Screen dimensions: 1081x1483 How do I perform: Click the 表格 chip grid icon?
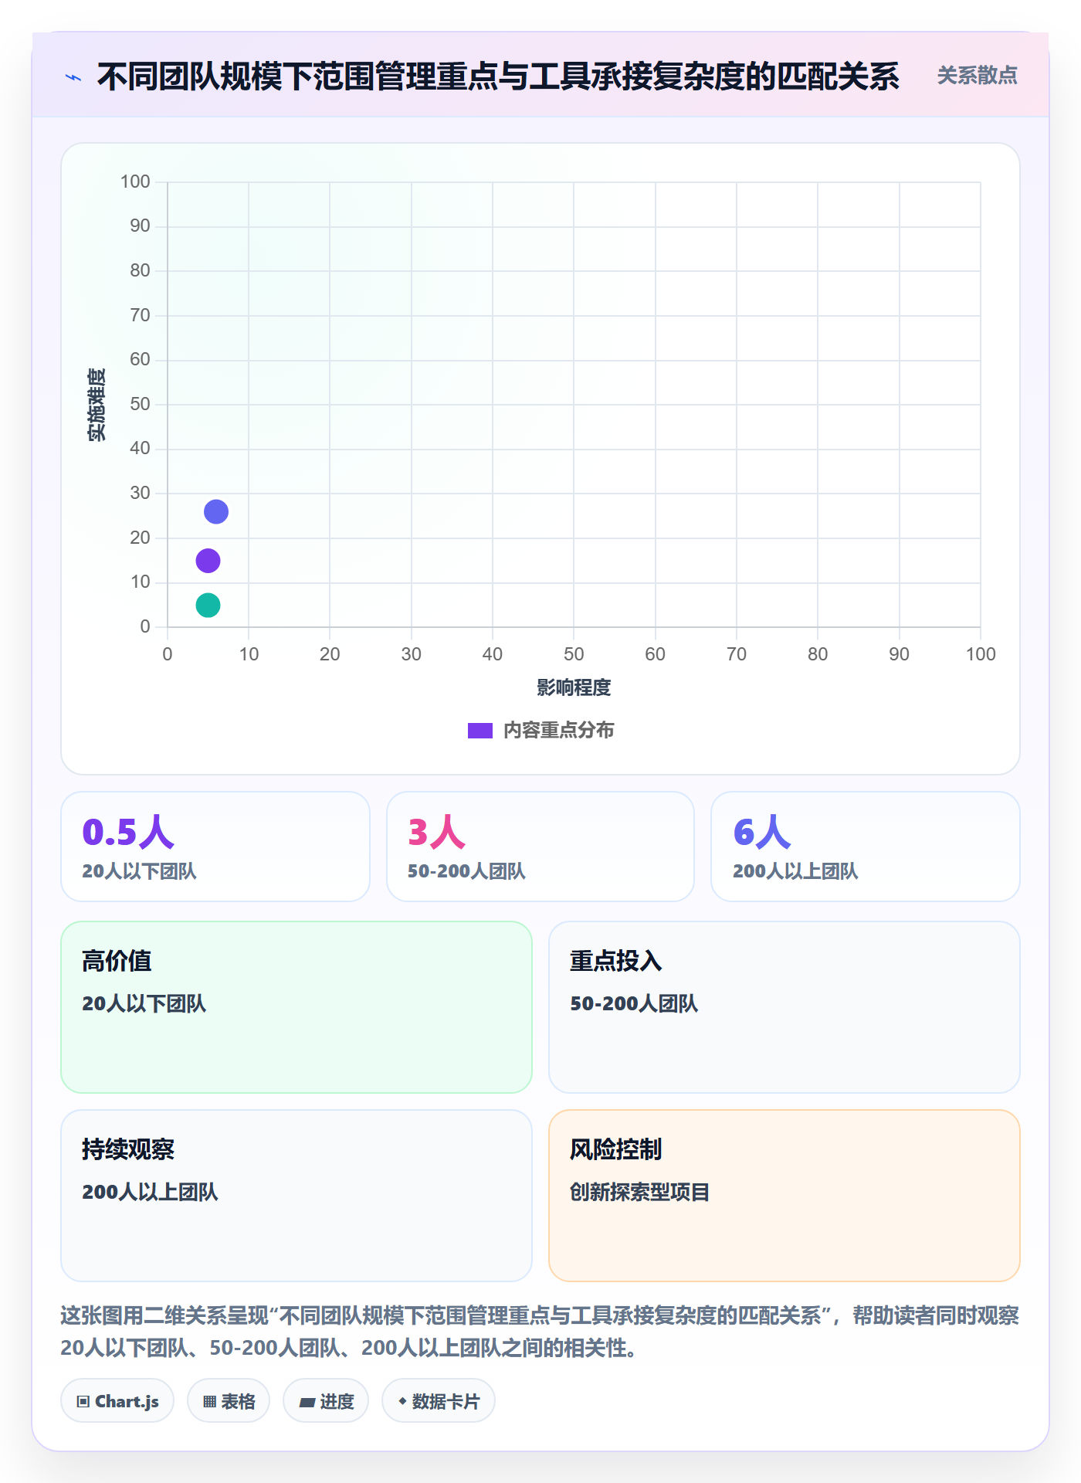click(x=209, y=1402)
